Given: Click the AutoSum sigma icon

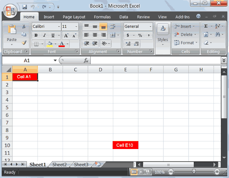Looking at the screenshot, I should (206, 26).
